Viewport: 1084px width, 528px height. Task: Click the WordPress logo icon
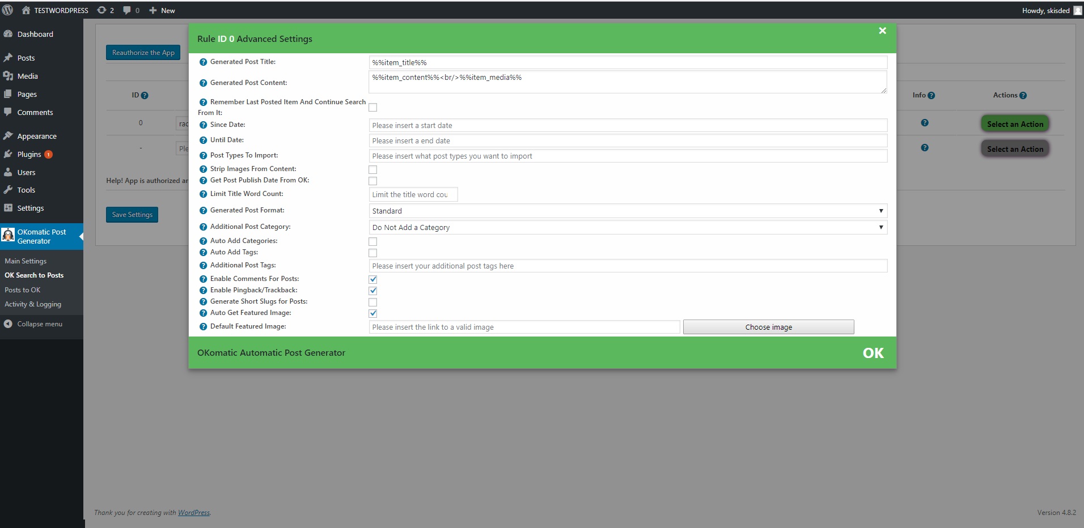pos(8,10)
